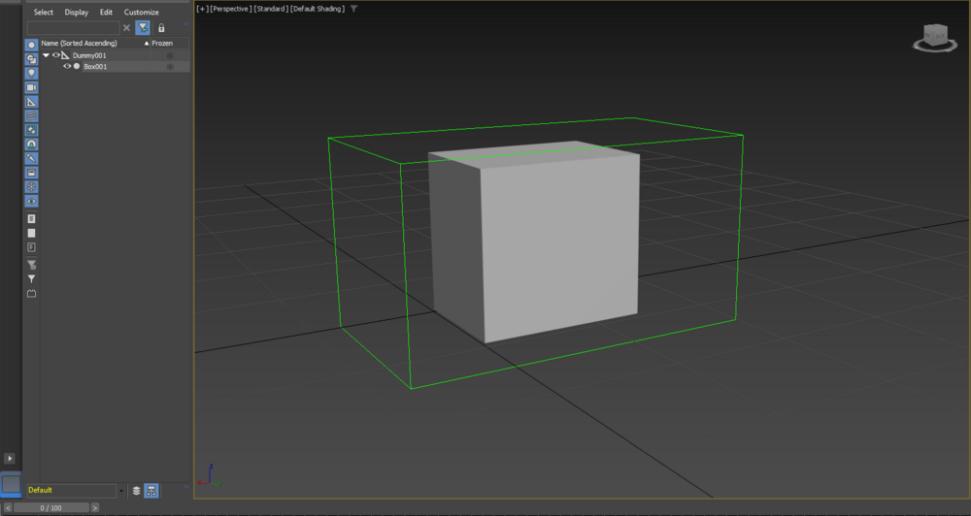Screen dimensions: 971x516
Task: Click the bracket-shaped icon below the funnel
Action: click(x=32, y=294)
